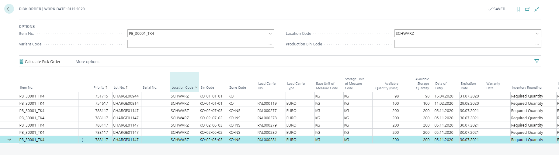Screen dimensions: 559x155
Task: Click the bookmark icon in header
Action: click(518, 9)
